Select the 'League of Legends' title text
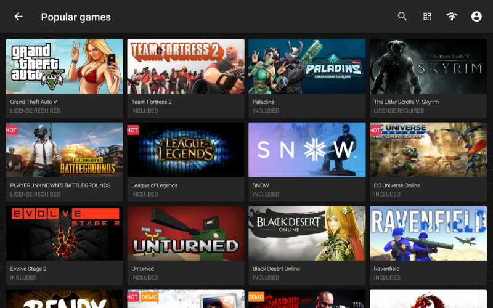Viewport: 493px width, 308px height. [155, 185]
